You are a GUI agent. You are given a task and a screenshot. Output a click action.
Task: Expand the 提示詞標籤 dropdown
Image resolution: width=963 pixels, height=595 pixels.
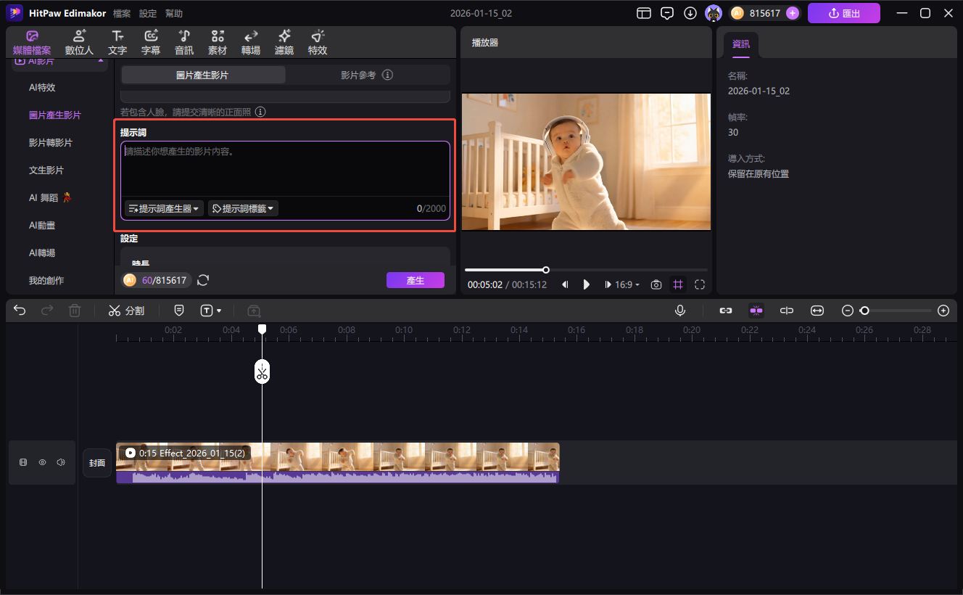point(243,209)
